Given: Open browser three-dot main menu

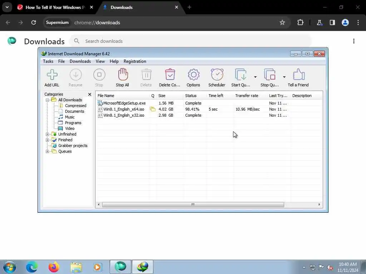Looking at the screenshot, I should pos(358,22).
